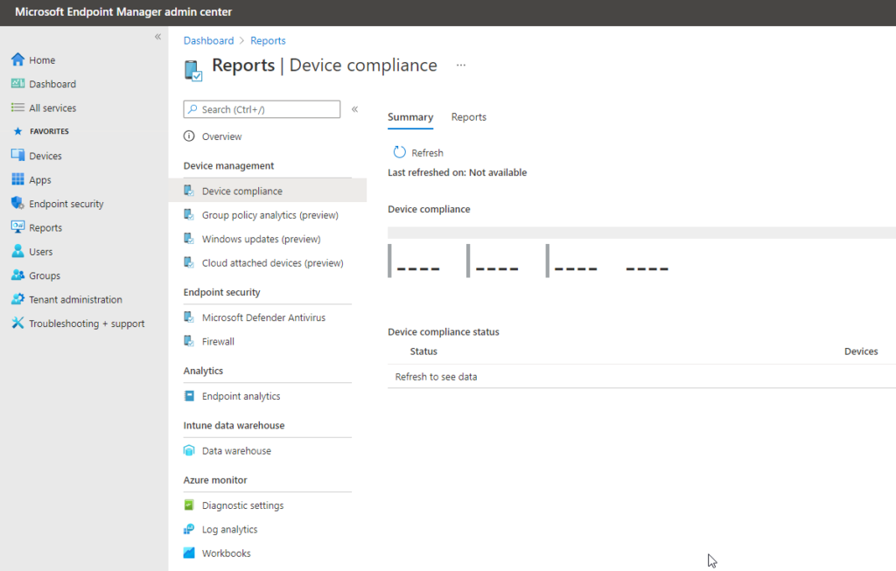Open Endpoint security in sidebar
This screenshot has height=571, width=896.
click(66, 204)
